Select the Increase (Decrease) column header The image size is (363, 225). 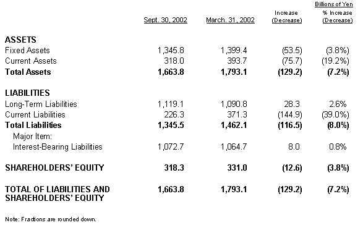point(287,17)
